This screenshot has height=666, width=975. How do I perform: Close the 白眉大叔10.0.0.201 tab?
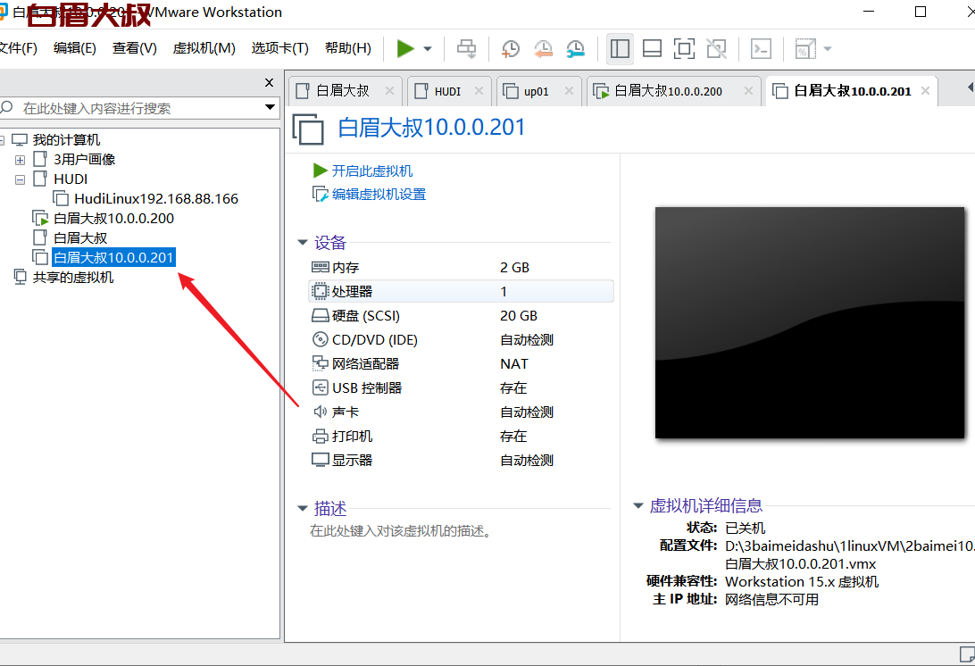[925, 91]
